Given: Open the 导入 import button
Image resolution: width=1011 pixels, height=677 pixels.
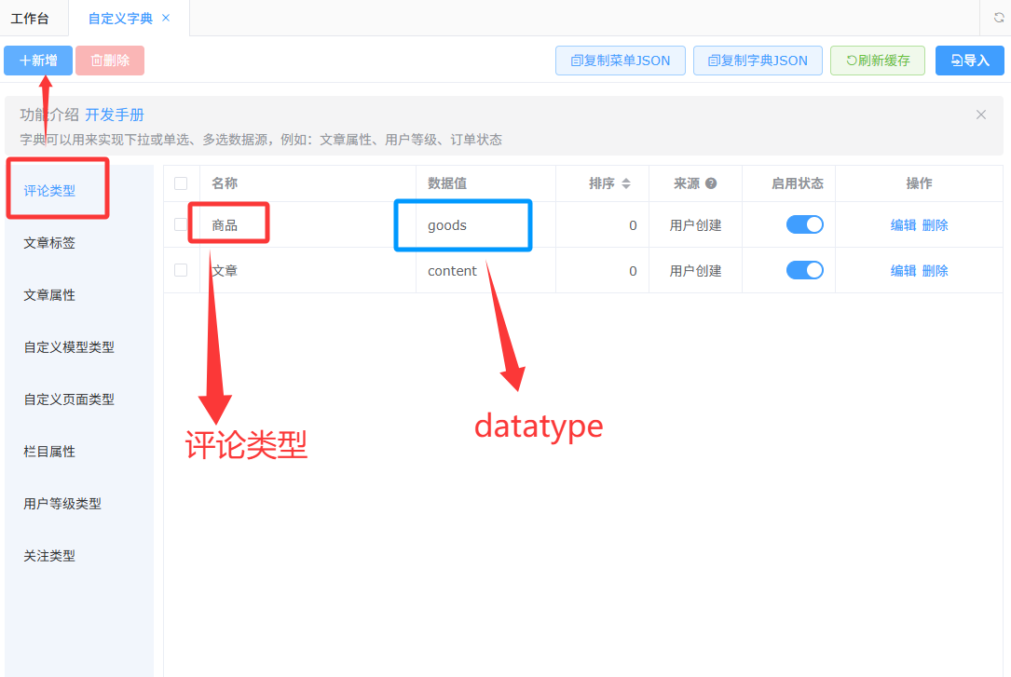Looking at the screenshot, I should click(x=970, y=61).
